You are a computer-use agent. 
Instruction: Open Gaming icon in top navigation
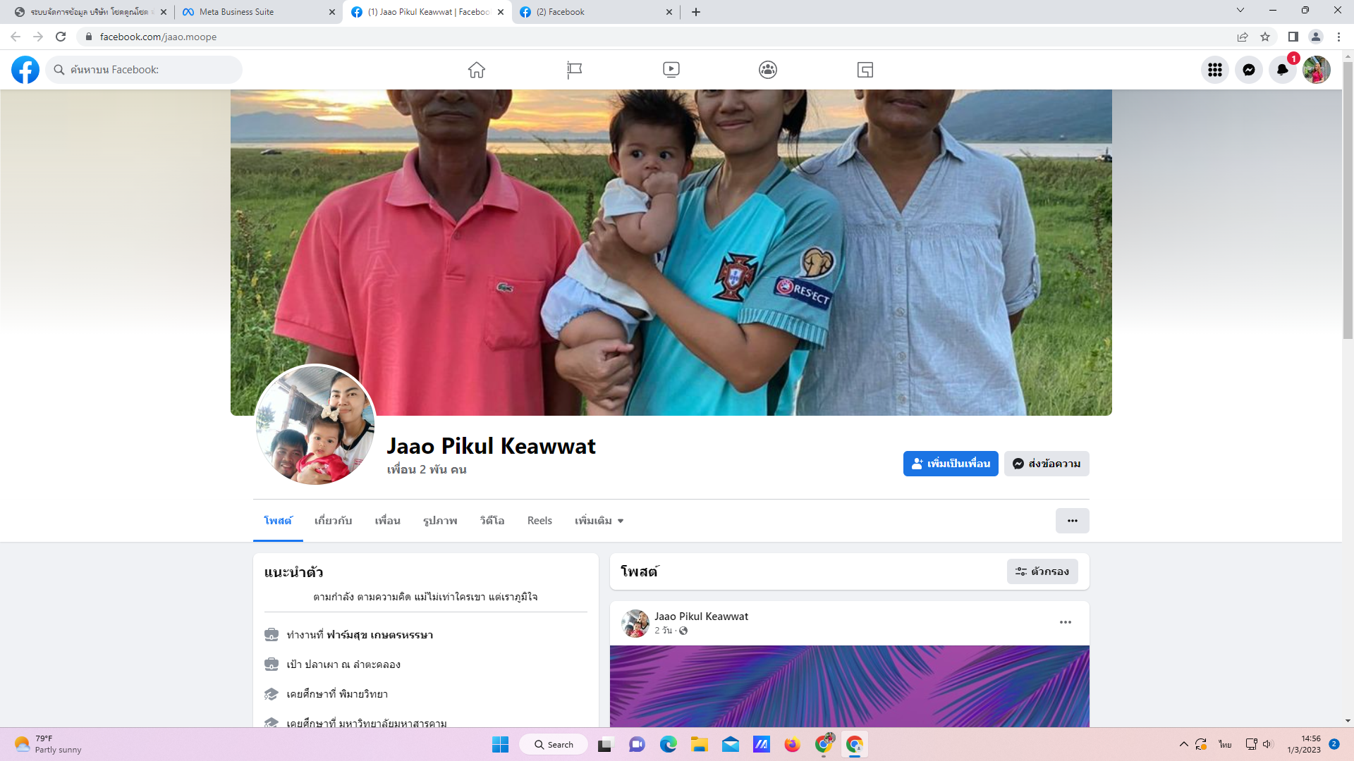point(865,70)
